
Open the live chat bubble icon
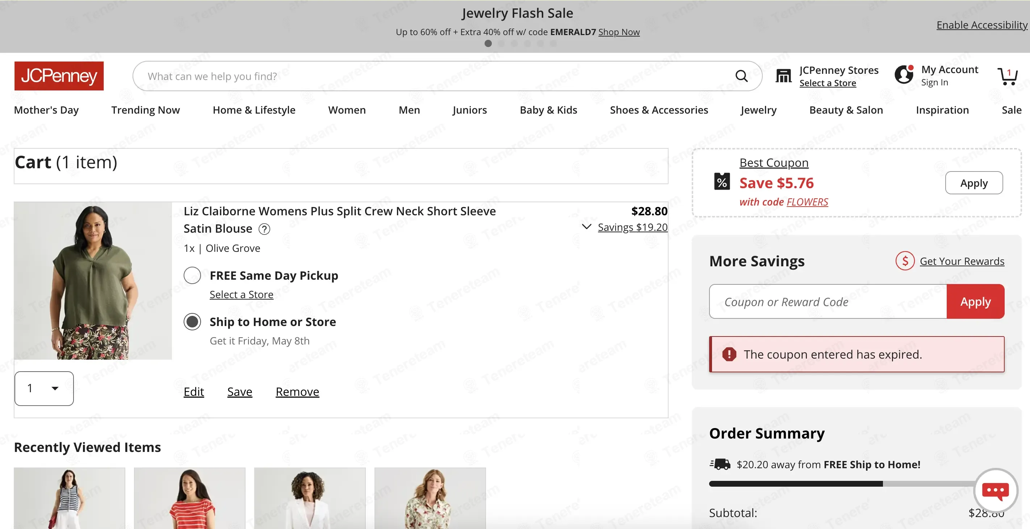point(995,491)
